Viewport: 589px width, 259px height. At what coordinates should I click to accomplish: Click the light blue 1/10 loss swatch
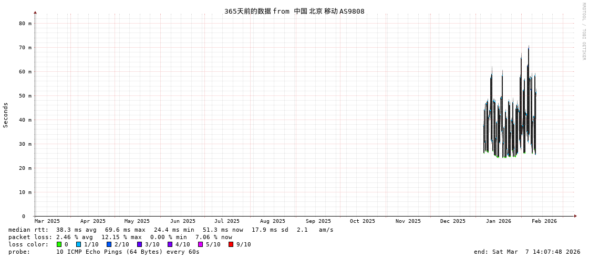pos(79,244)
